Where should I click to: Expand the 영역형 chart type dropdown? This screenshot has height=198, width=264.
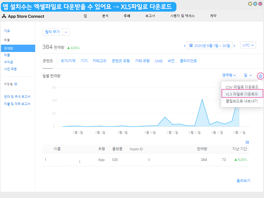pos(229,75)
